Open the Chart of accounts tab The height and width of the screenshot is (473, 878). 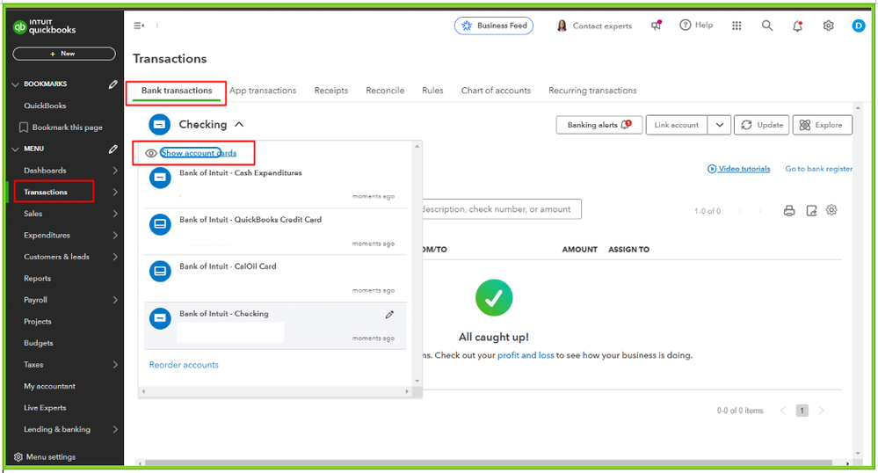coord(496,91)
